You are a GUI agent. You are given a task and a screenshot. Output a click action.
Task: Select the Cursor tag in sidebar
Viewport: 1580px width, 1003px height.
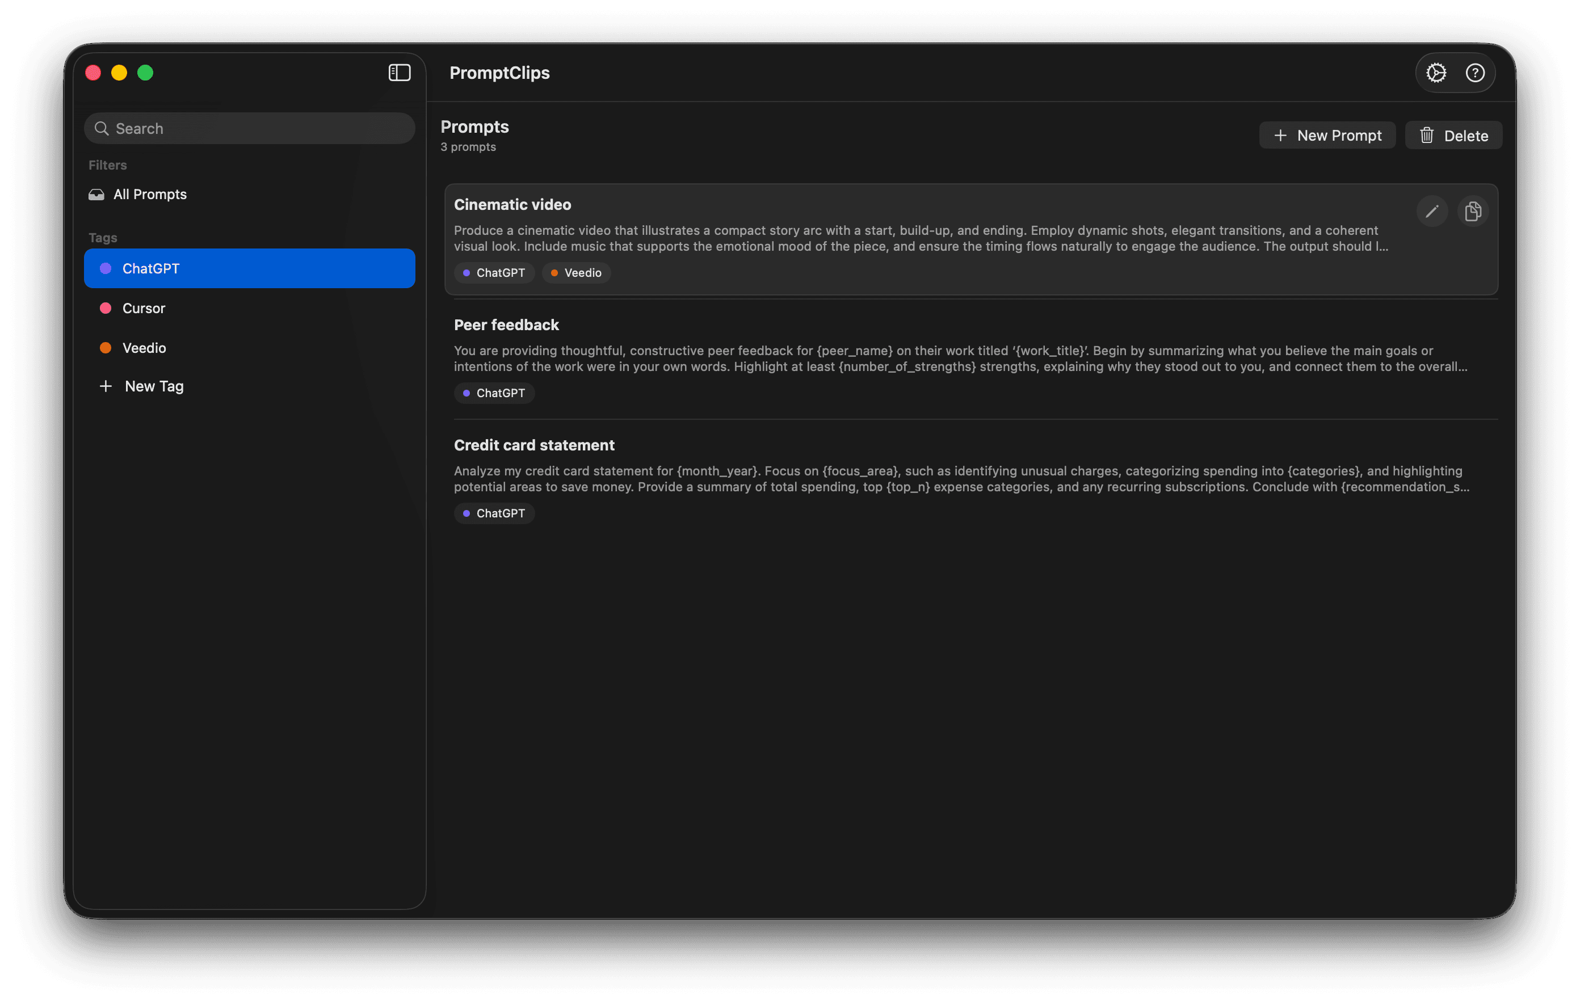[x=144, y=308]
